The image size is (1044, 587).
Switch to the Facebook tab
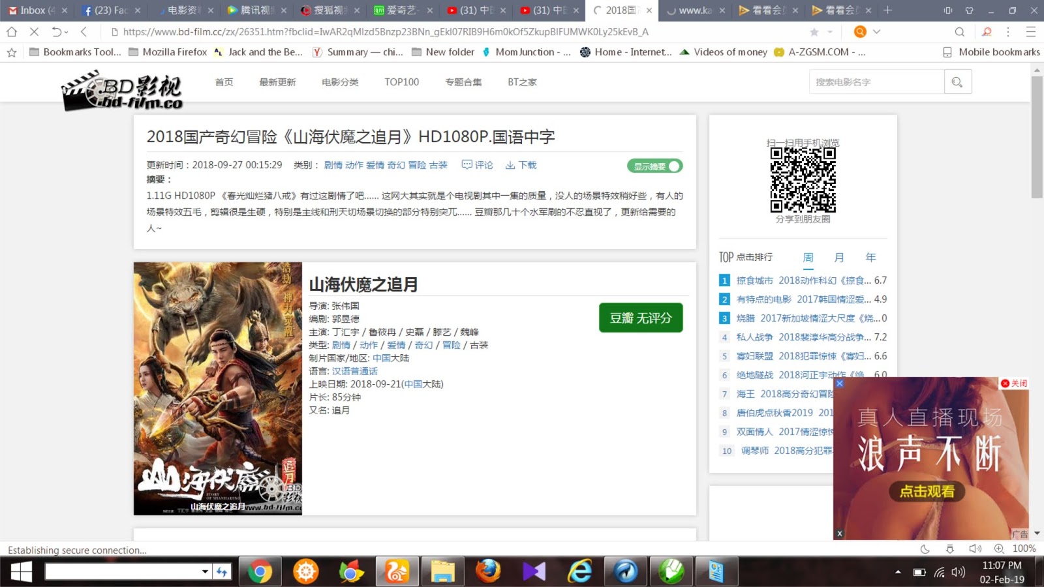pyautogui.click(x=110, y=10)
